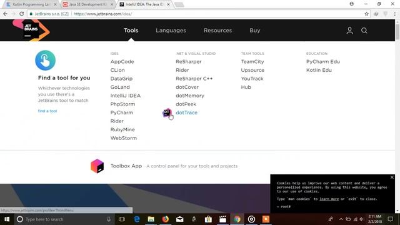Click the 'learn more' cookie link

coord(329,199)
